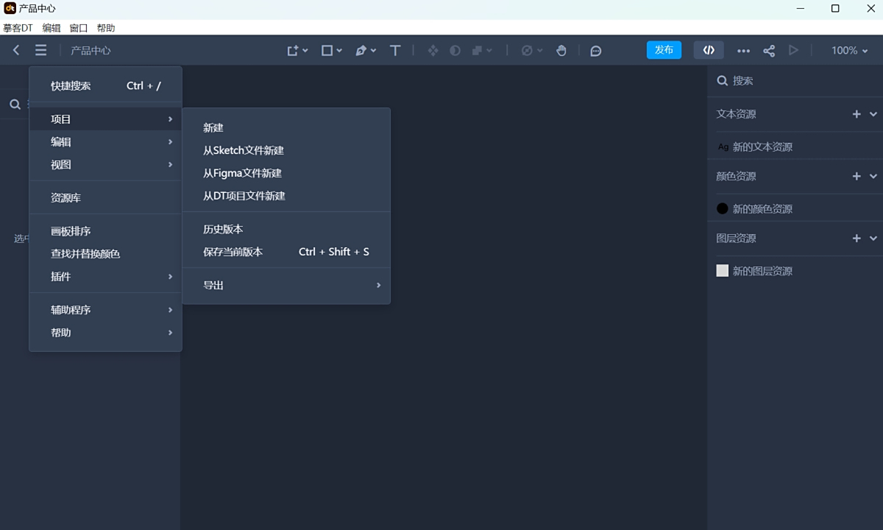Open the 100% zoom dropdown
The image size is (883, 530).
pos(850,50)
